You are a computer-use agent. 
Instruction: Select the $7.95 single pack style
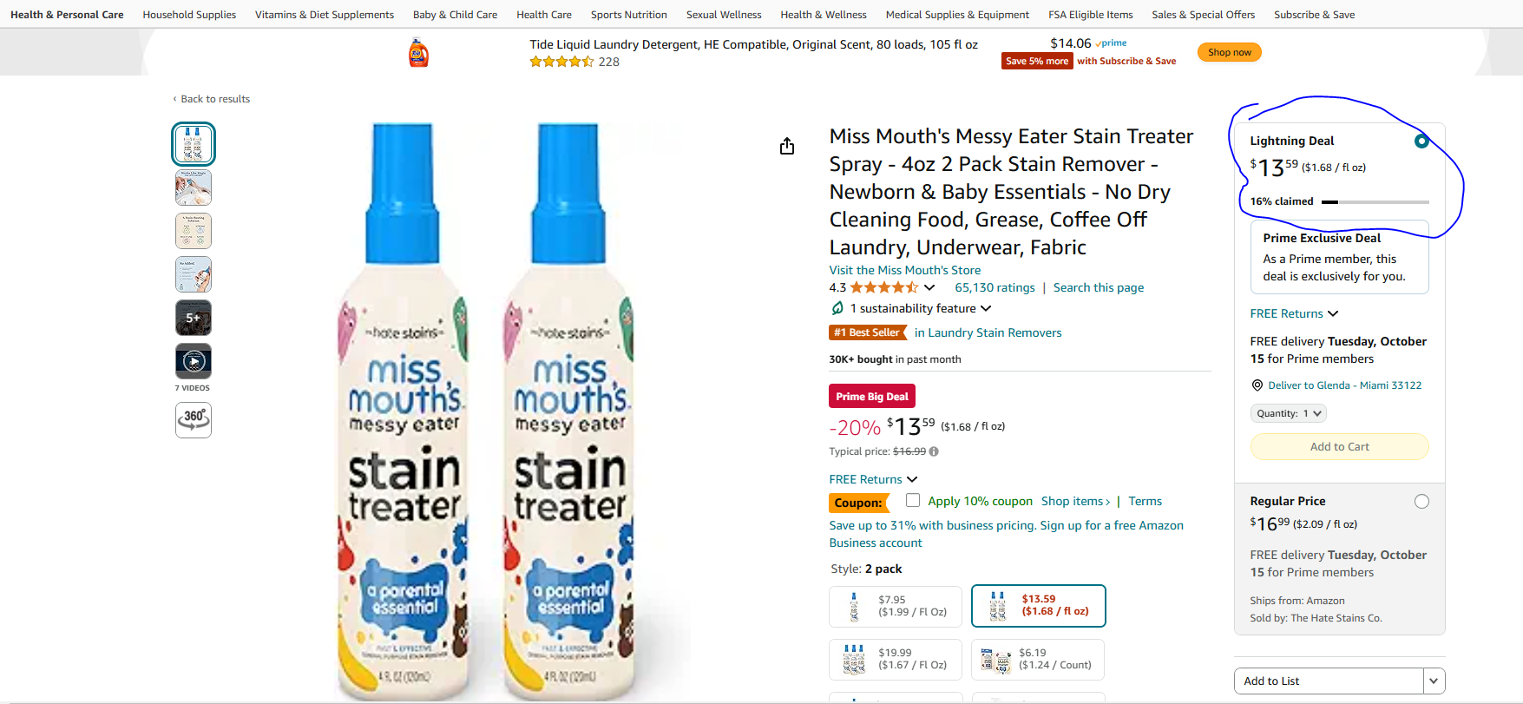[x=895, y=606]
